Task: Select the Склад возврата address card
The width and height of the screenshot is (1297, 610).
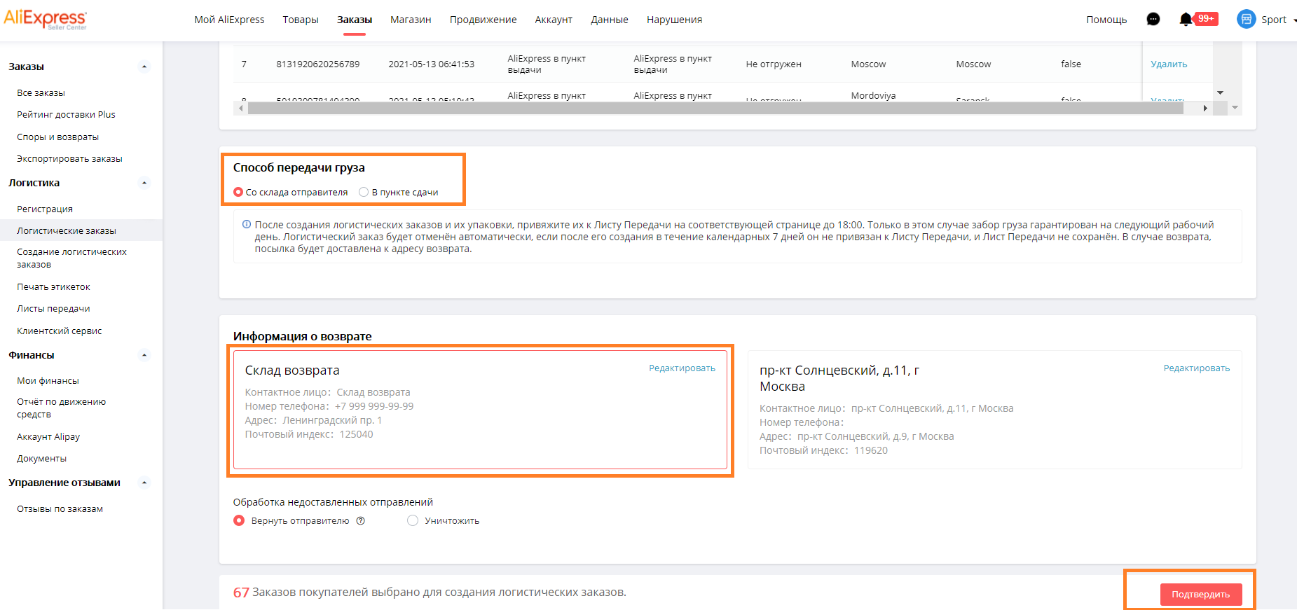Action: point(480,410)
